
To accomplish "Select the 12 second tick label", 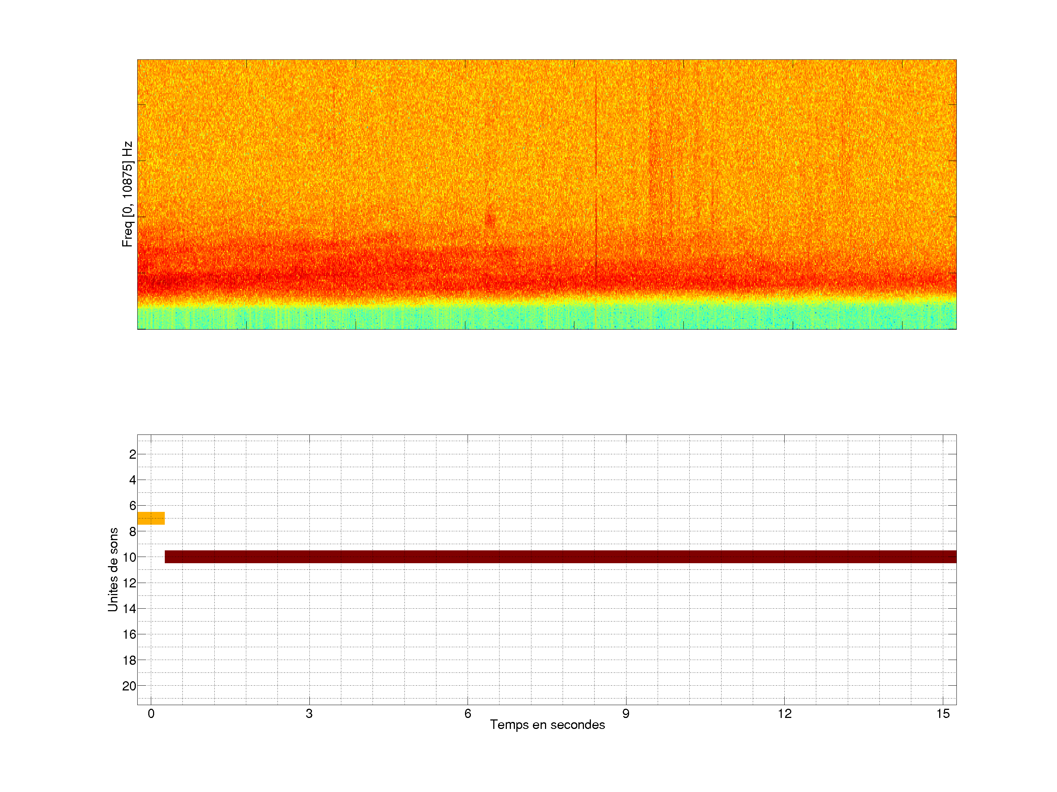I will point(784,714).
